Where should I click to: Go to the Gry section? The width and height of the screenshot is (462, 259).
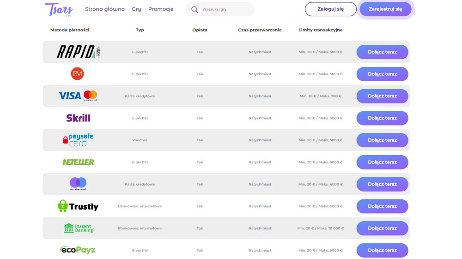tap(136, 9)
